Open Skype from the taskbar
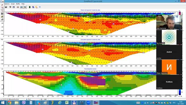 tap(38, 103)
